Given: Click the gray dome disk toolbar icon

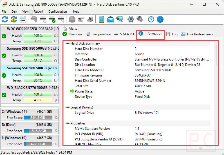Looking at the screenshot, I should (x=72, y=19).
